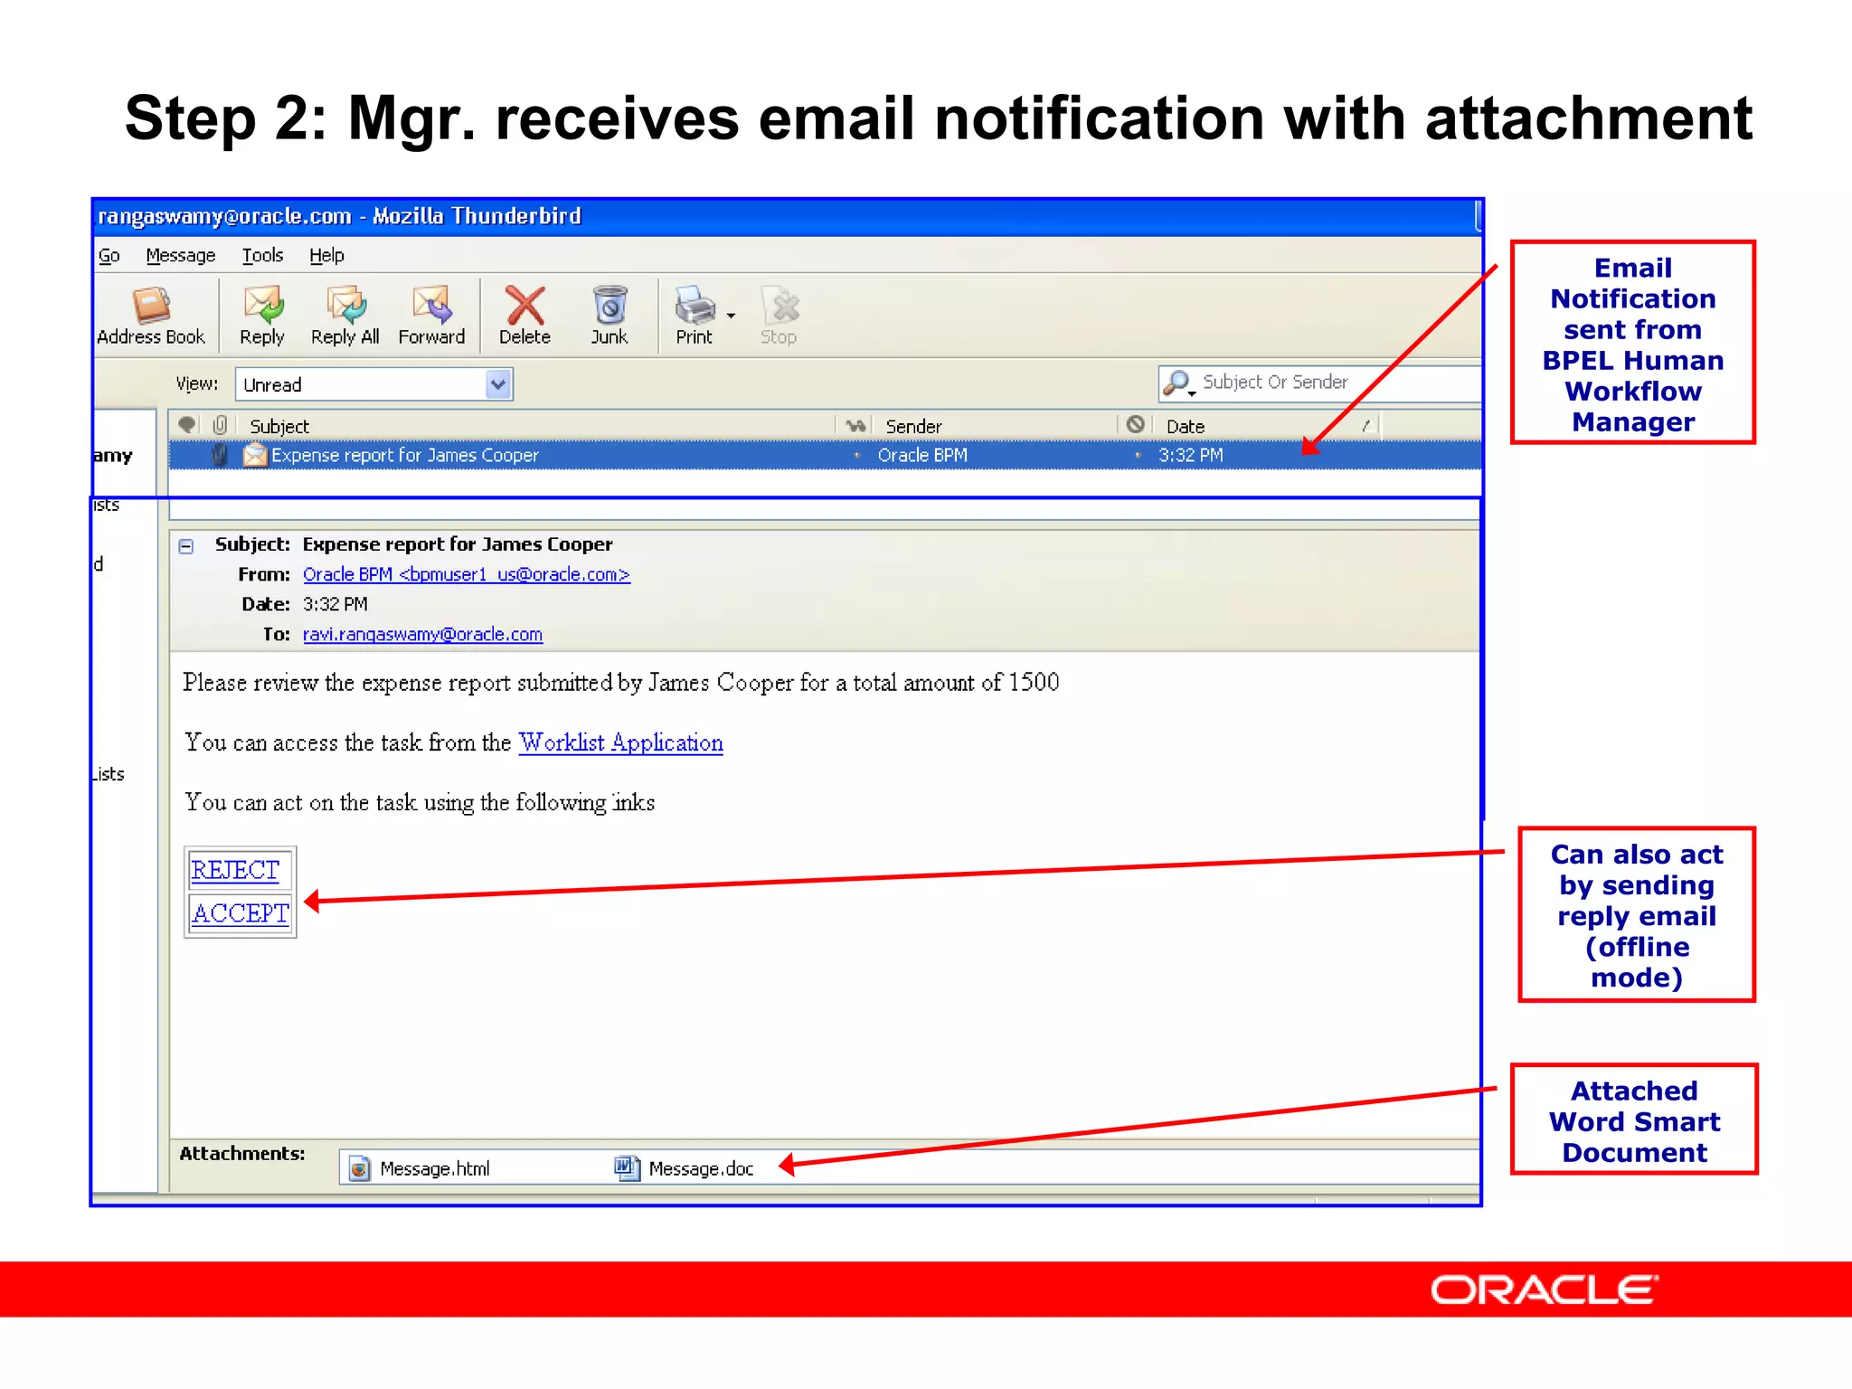Open the Tools menu
The height and width of the screenshot is (1389, 1852).
(x=263, y=256)
